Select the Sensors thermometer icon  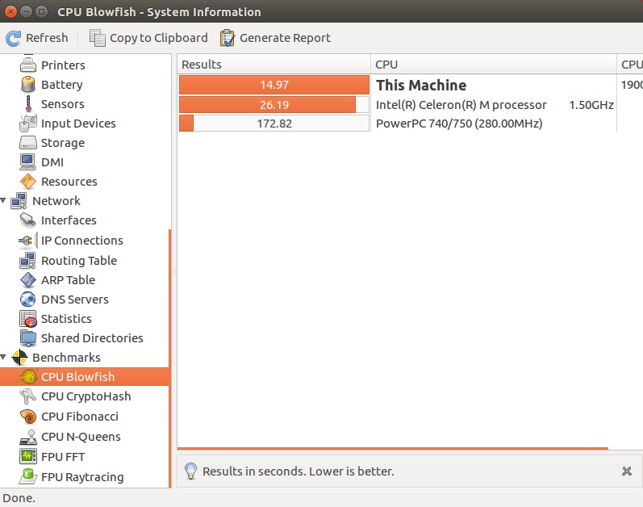coord(28,104)
